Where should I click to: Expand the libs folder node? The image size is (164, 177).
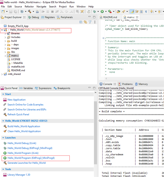pos(5,52)
